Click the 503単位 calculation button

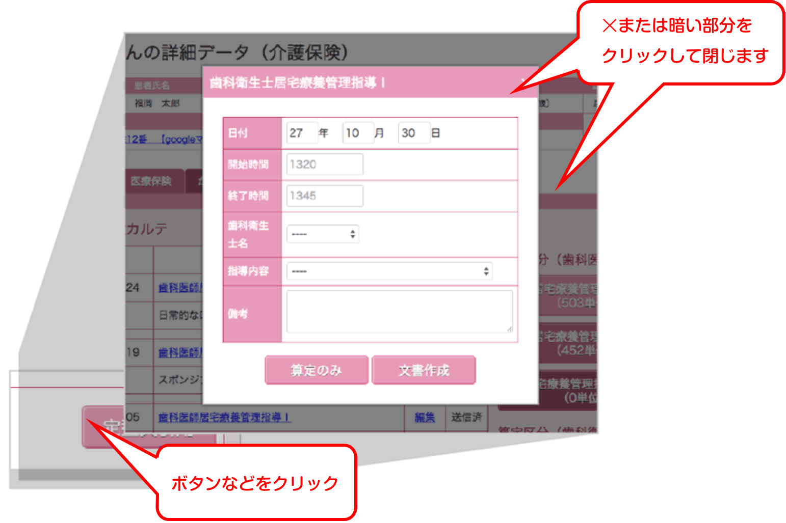coord(568,296)
